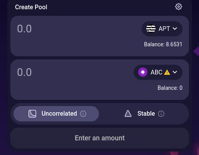
Task: Select the Uncorrelated pool type
Action: point(56,114)
